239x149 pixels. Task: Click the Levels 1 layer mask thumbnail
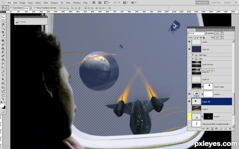point(208,94)
